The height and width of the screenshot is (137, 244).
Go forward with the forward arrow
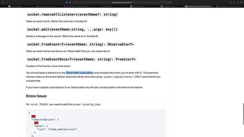pyautogui.click(x=10, y=3)
